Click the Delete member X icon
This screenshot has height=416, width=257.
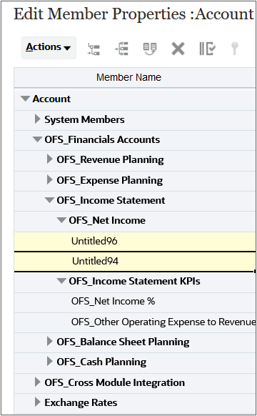tap(178, 49)
